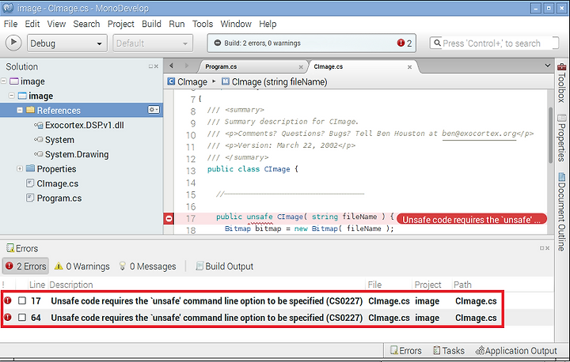The width and height of the screenshot is (570, 362).
Task: Check the checkbox for error line 64
Action: 22,317
